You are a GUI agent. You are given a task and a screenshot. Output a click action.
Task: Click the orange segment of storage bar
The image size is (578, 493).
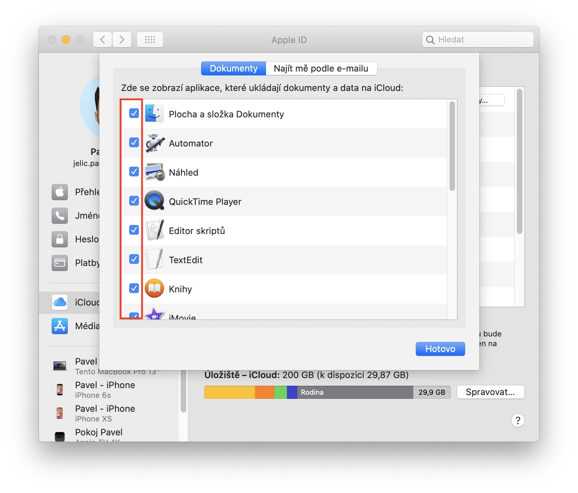[x=265, y=392]
